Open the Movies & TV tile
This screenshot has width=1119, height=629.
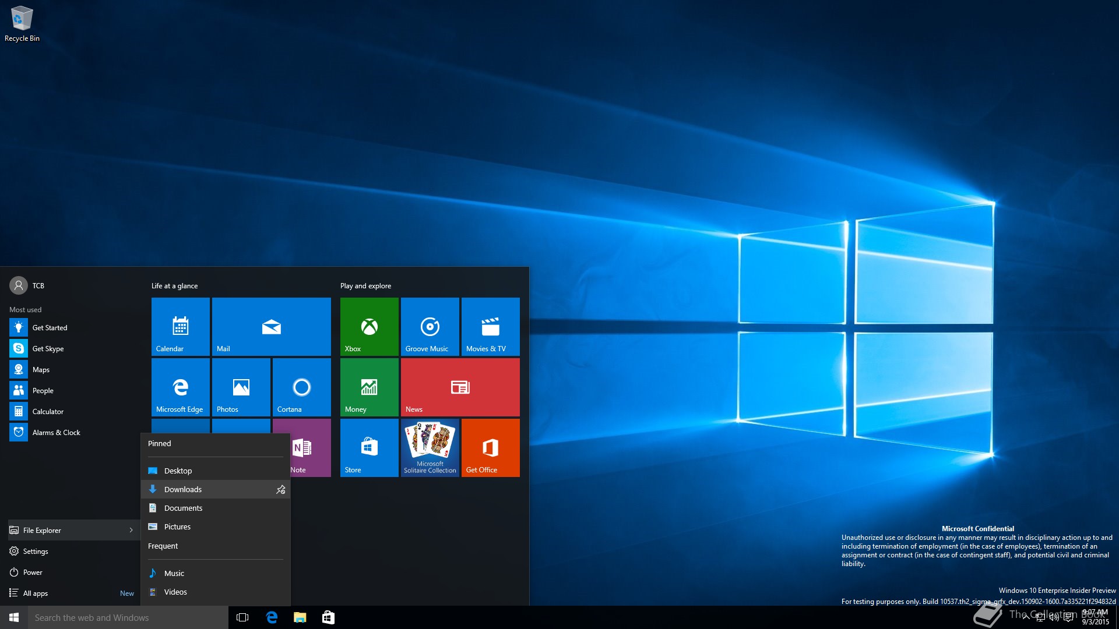(491, 327)
